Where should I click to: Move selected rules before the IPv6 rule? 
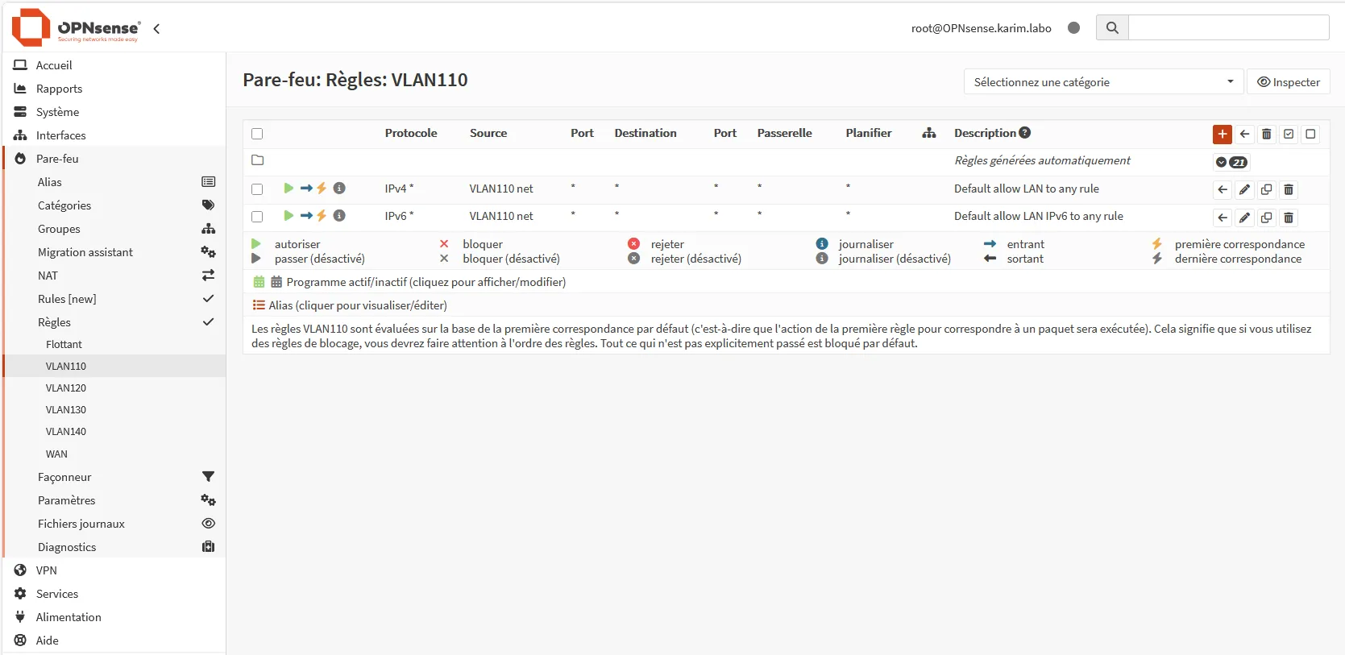tap(1223, 218)
